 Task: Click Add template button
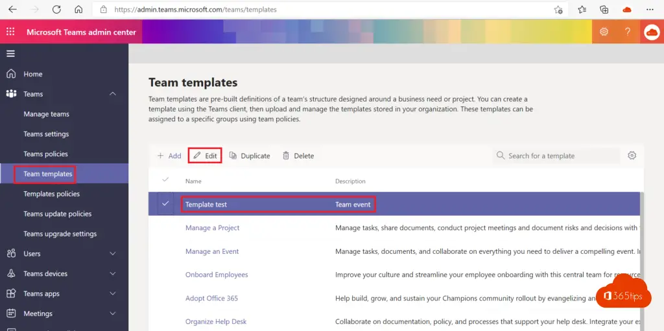[169, 155]
